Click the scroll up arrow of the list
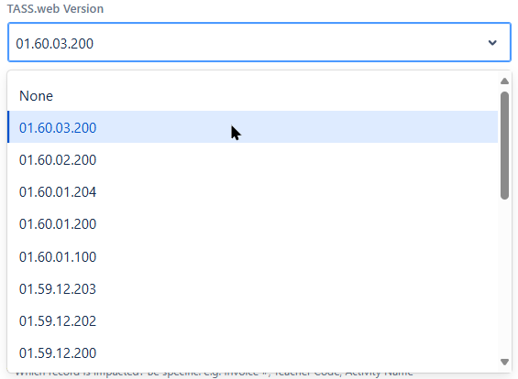 click(x=504, y=81)
